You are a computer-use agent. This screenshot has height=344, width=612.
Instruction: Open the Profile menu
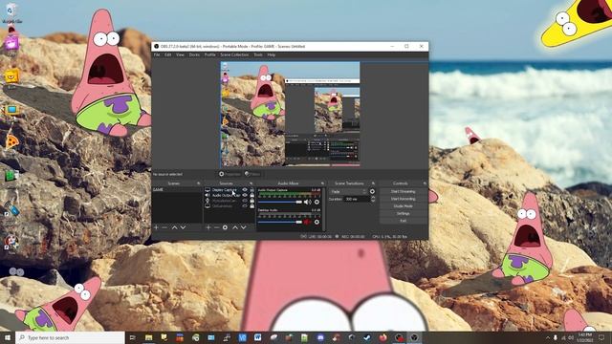pyautogui.click(x=210, y=55)
